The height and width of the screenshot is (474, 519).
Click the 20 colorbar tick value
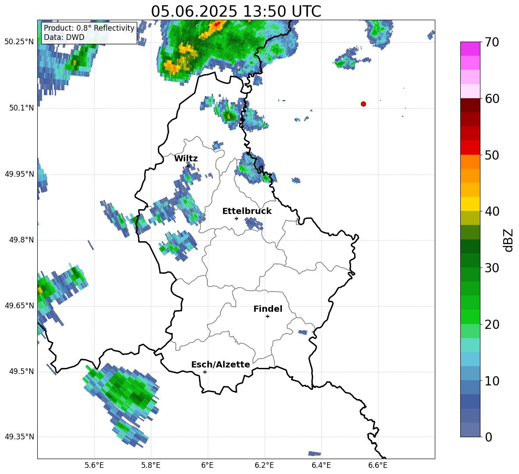pos(492,324)
